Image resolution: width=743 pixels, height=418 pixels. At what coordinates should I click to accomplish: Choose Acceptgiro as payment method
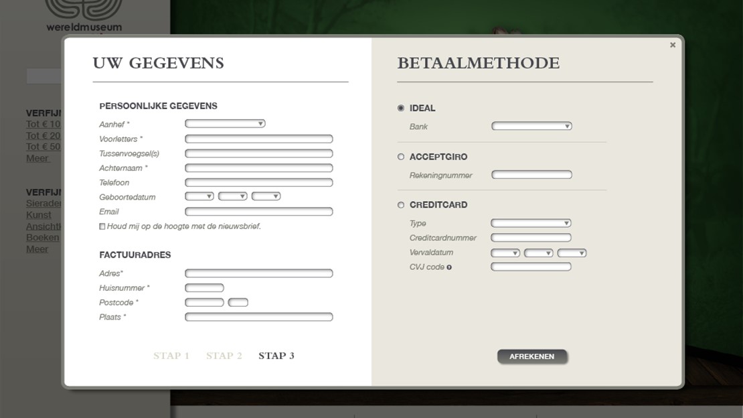point(401,157)
